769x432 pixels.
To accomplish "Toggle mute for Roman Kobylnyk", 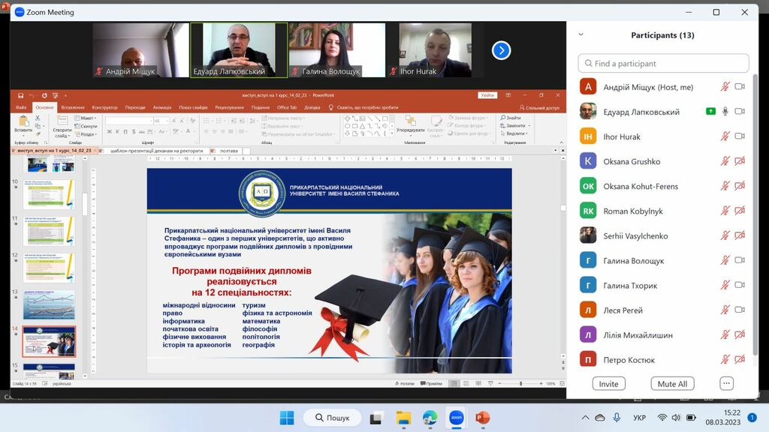I will (725, 211).
